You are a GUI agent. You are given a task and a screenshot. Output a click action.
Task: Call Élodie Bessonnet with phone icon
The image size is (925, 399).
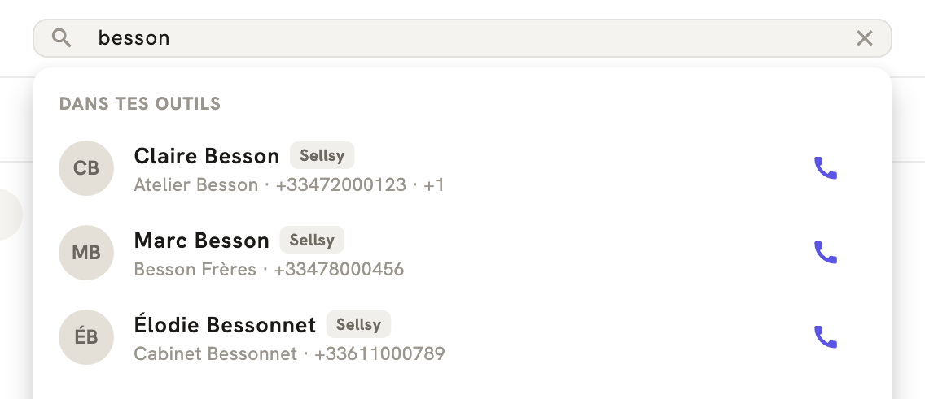pyautogui.click(x=826, y=337)
